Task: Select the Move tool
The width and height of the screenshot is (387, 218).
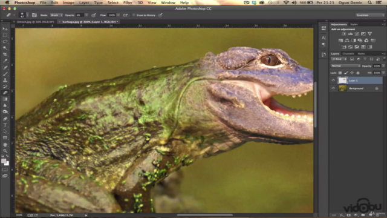Action: [5, 29]
